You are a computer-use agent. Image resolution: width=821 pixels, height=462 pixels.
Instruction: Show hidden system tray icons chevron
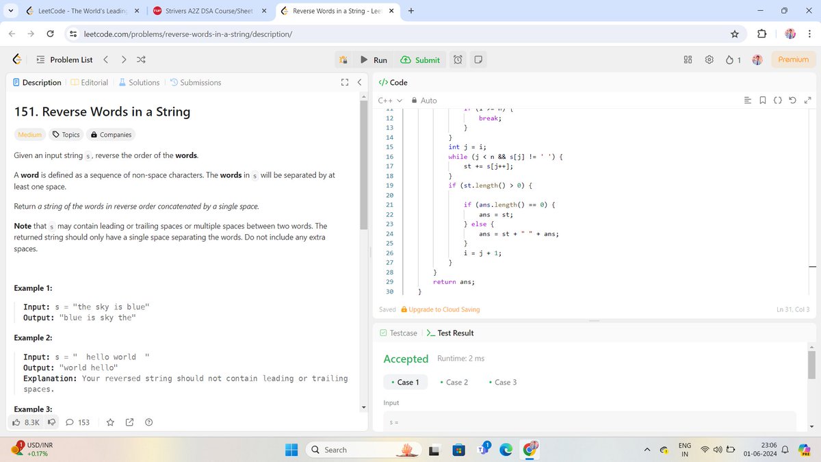click(648, 450)
